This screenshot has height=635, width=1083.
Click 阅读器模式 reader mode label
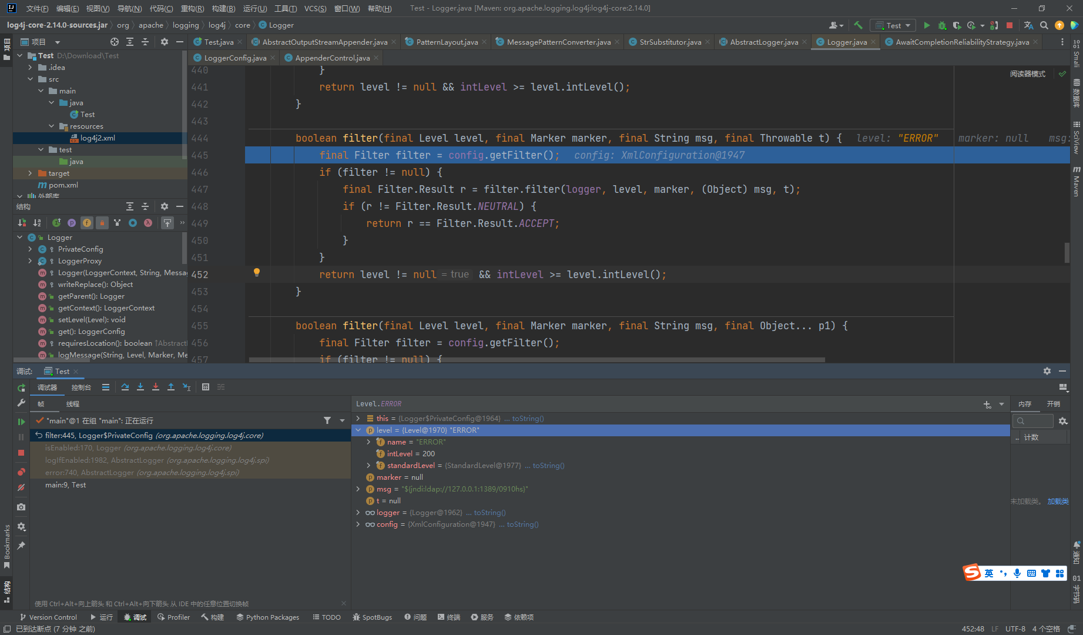pos(1028,74)
